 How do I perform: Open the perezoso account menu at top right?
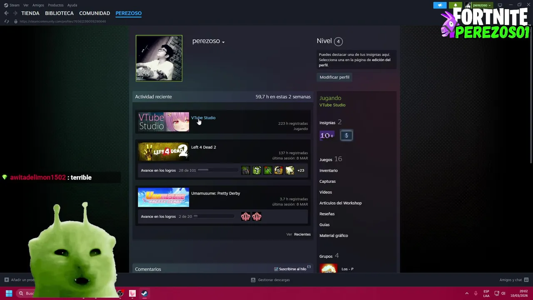click(481, 5)
